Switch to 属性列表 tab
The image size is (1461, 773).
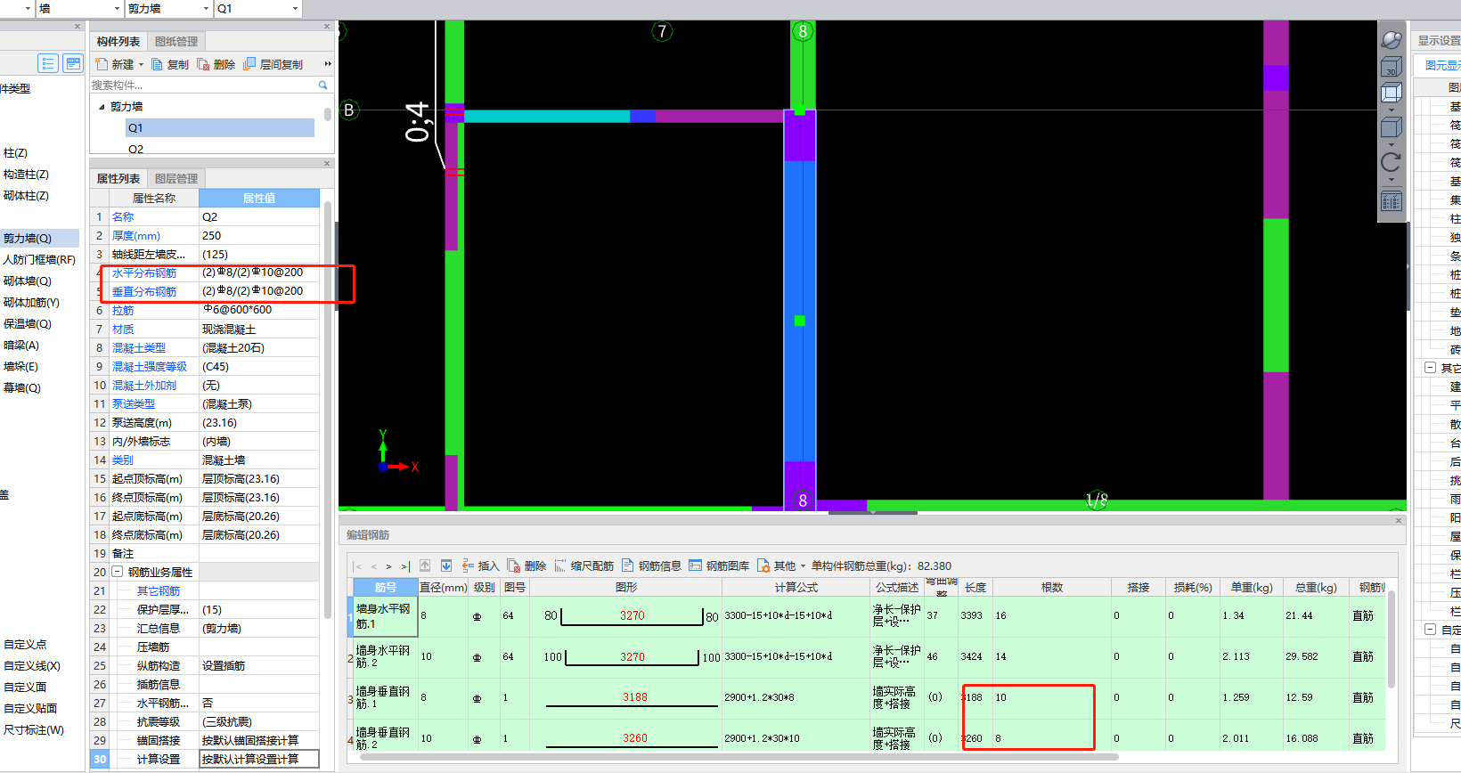(118, 178)
